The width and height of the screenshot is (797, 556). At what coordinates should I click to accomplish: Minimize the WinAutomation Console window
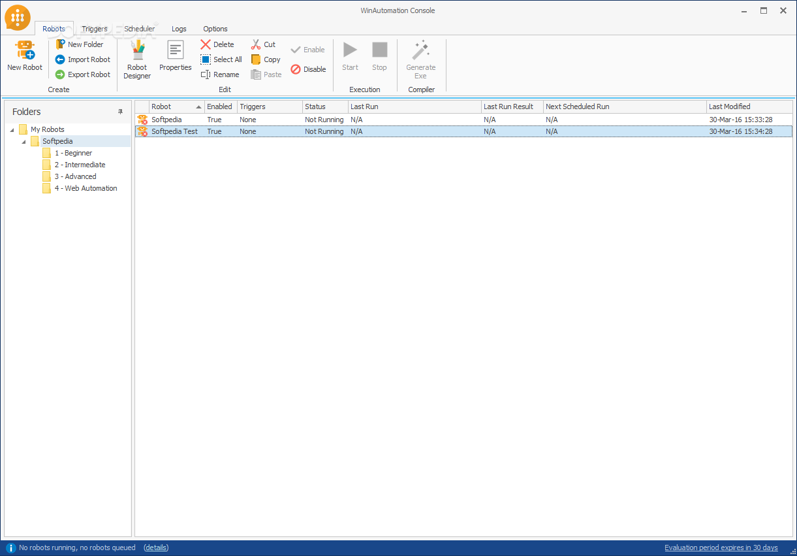745,10
